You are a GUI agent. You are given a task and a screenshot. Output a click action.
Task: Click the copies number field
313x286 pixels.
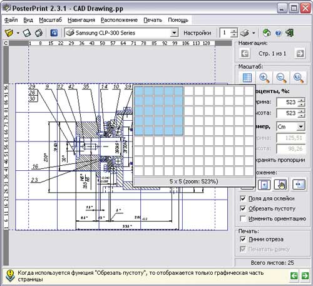(x=225, y=33)
